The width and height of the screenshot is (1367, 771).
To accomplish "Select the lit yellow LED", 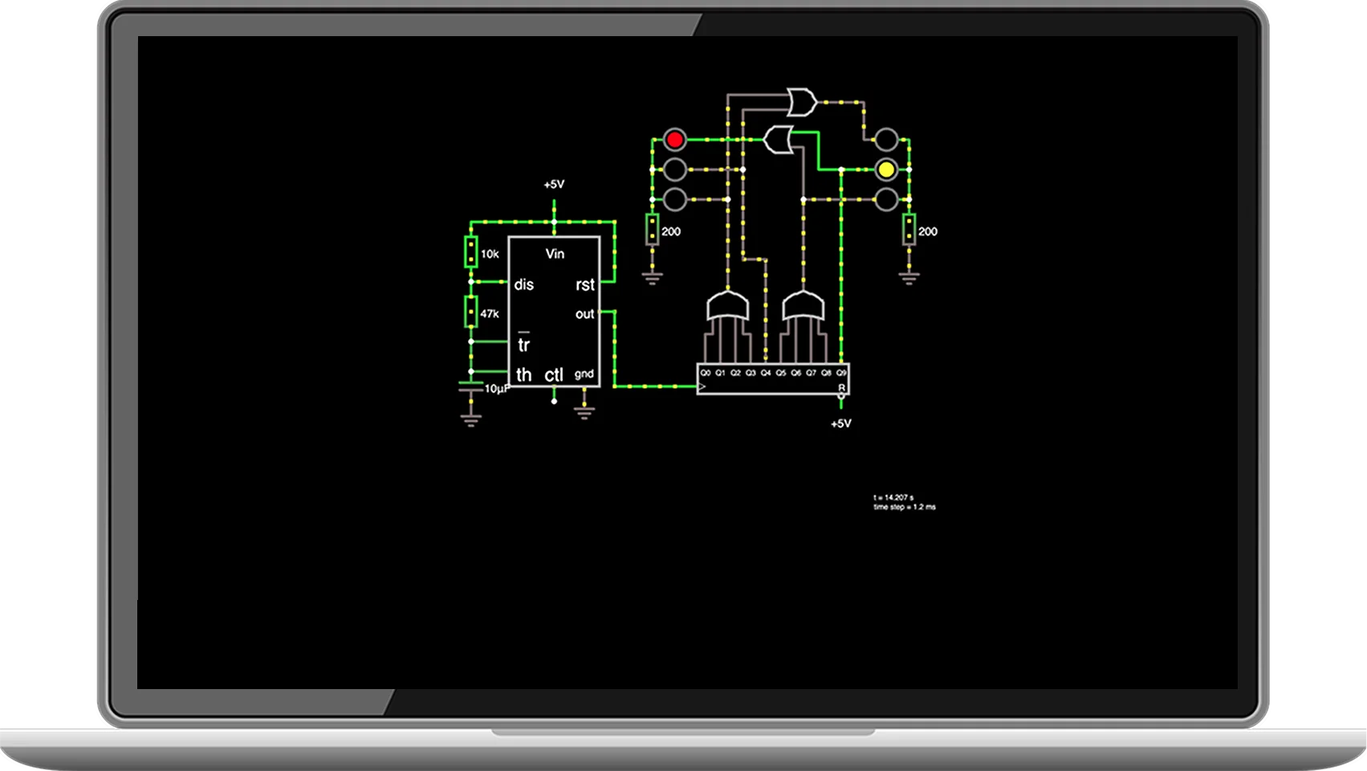I will pos(886,169).
